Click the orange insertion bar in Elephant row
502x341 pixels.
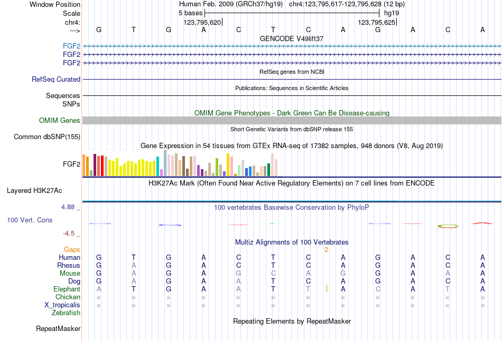(327, 288)
